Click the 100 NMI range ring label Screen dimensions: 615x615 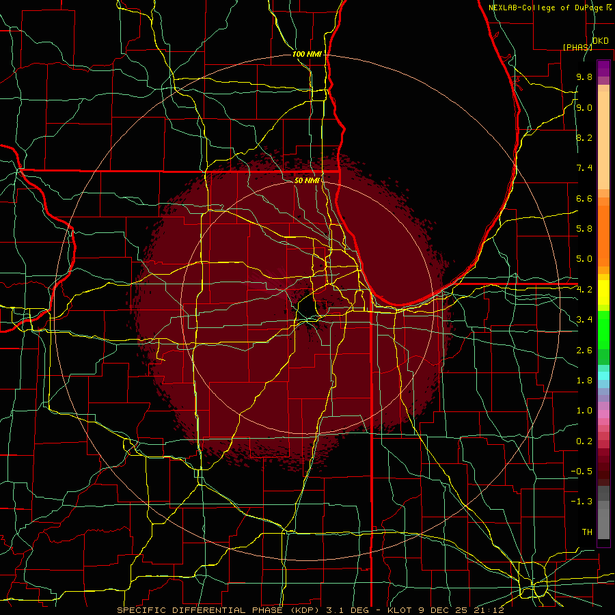(307, 54)
